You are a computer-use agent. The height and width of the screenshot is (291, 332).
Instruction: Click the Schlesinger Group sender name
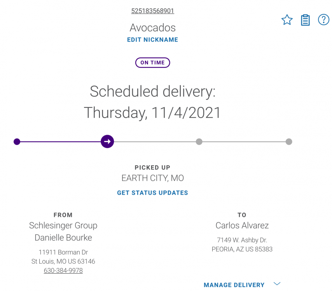pyautogui.click(x=63, y=226)
